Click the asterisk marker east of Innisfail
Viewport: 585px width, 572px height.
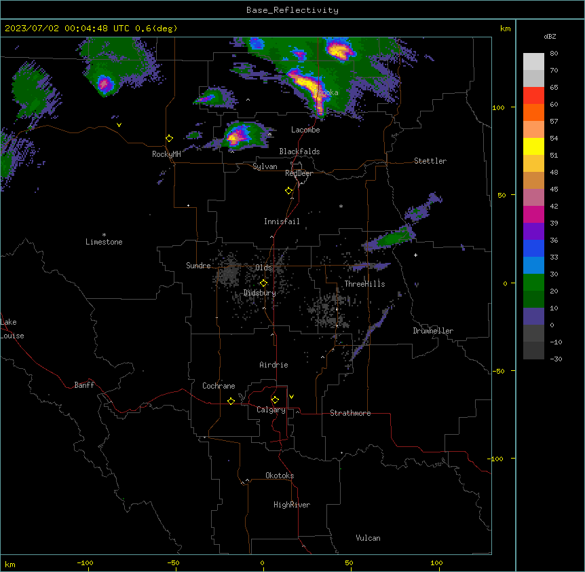click(x=341, y=206)
